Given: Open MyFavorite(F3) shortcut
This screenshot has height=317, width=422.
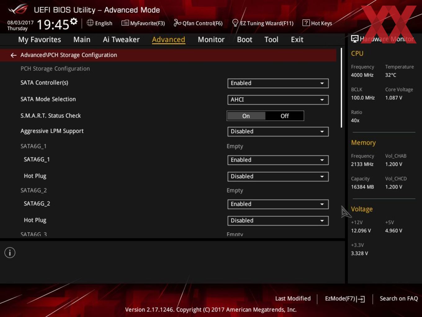Looking at the screenshot, I should pyautogui.click(x=143, y=23).
